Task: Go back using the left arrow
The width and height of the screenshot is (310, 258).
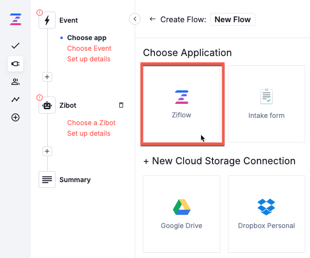Action: 153,19
